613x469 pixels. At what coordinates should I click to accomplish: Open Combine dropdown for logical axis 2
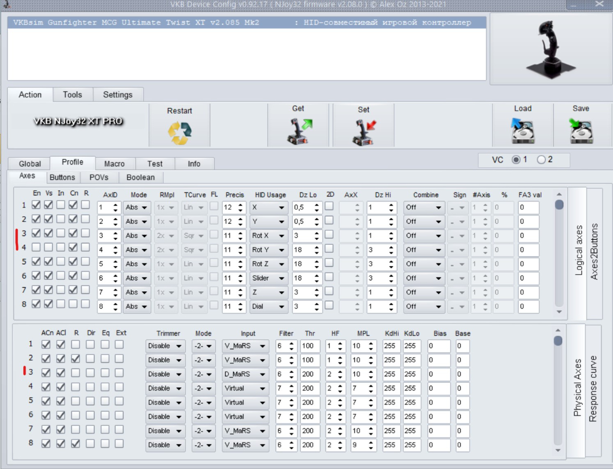click(x=423, y=221)
